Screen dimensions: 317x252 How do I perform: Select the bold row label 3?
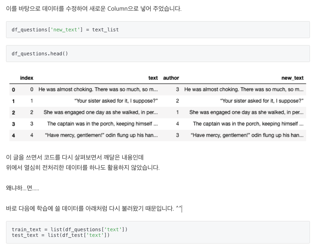click(x=13, y=124)
